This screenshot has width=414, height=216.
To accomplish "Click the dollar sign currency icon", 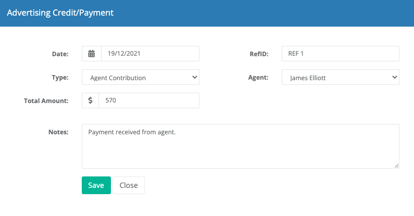I will (x=90, y=100).
